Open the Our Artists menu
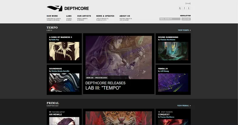Viewport: 238px width, 125px height. pos(84,16)
